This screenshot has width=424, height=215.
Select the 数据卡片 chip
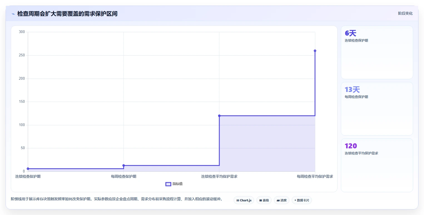click(302, 200)
